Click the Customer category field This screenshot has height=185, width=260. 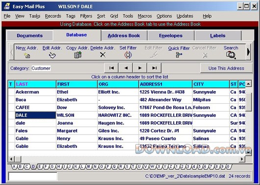[41, 69]
